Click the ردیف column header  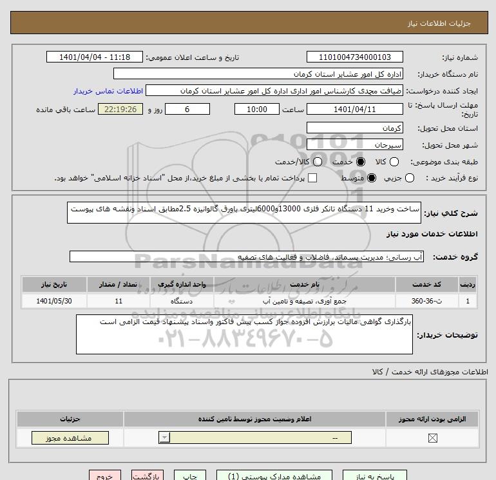click(x=468, y=284)
